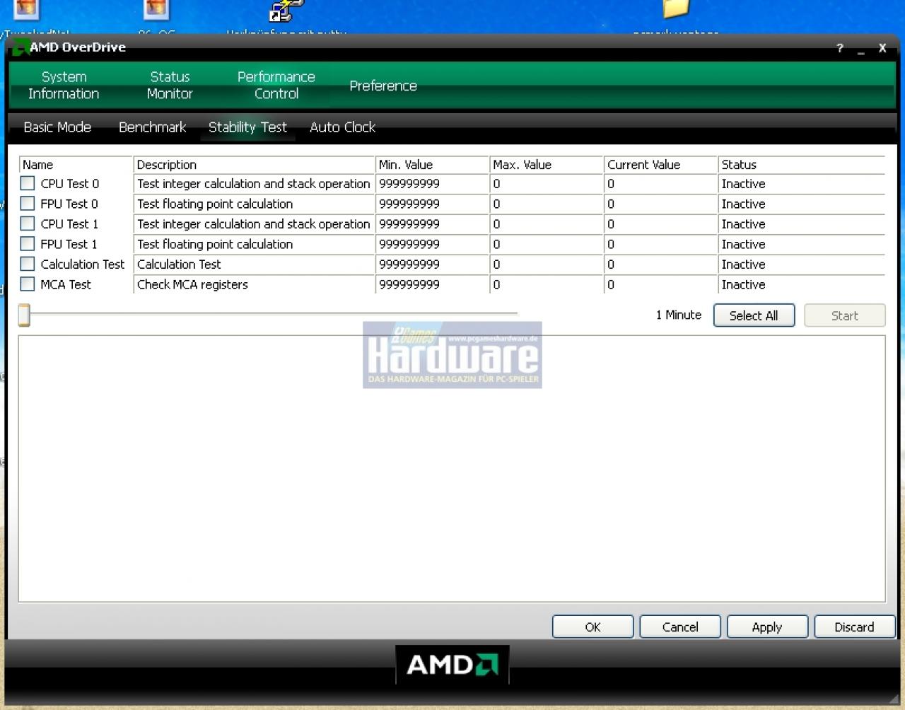Discard changes with the Discard button
905x710 pixels.
(x=854, y=627)
